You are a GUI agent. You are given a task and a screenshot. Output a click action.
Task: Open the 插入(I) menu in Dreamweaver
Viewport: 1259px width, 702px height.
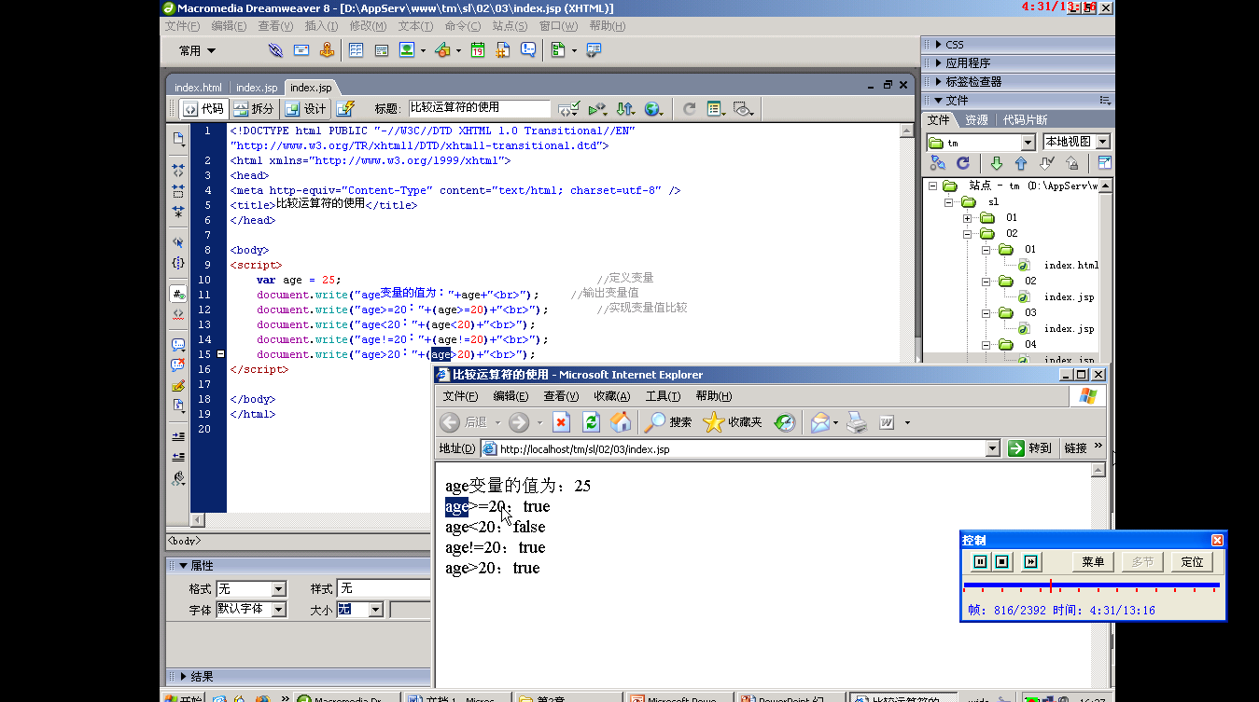pos(322,26)
